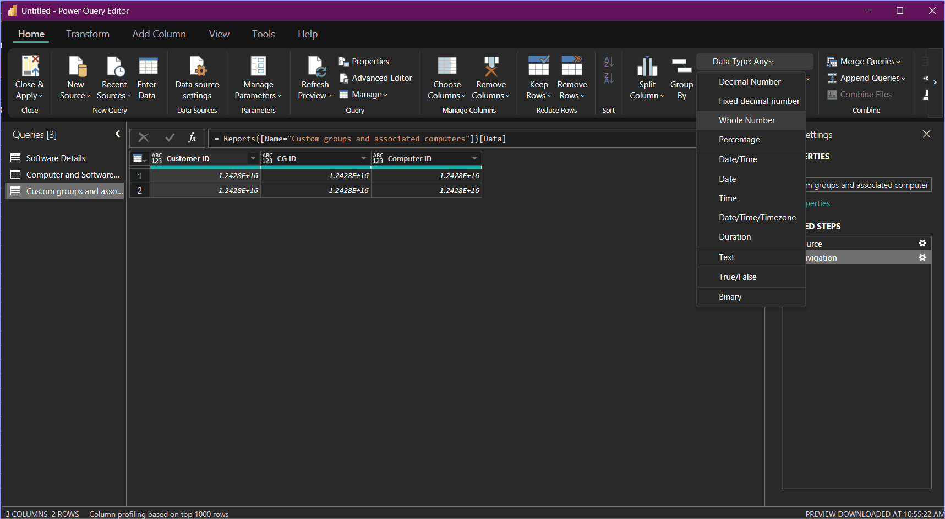Click the fx insert step icon

(x=193, y=138)
